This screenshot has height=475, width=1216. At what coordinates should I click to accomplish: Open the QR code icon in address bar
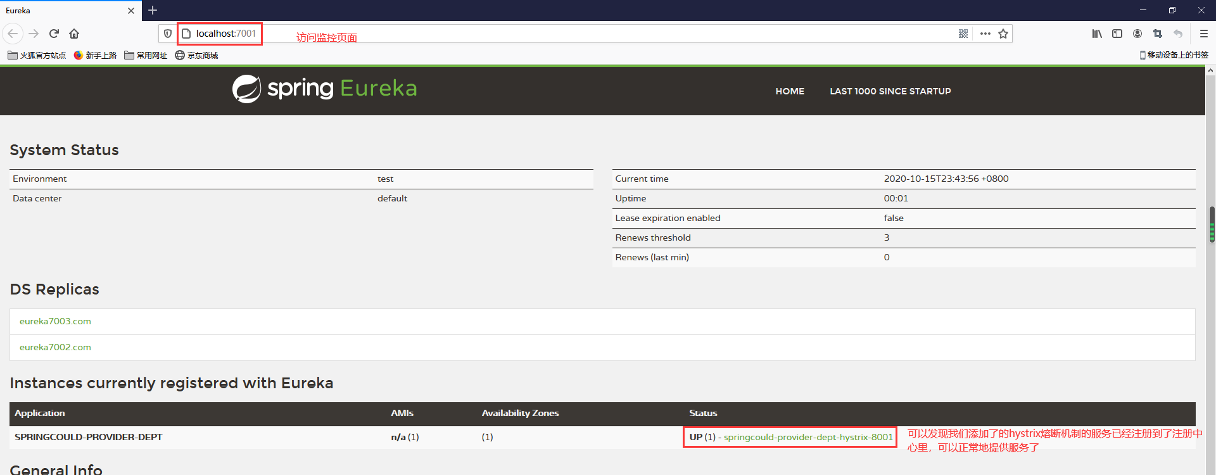[963, 34]
